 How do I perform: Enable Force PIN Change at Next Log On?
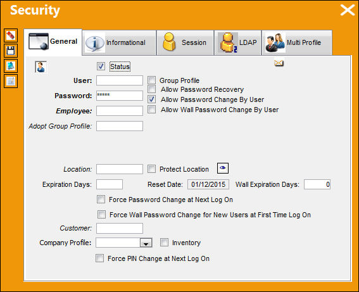100,258
